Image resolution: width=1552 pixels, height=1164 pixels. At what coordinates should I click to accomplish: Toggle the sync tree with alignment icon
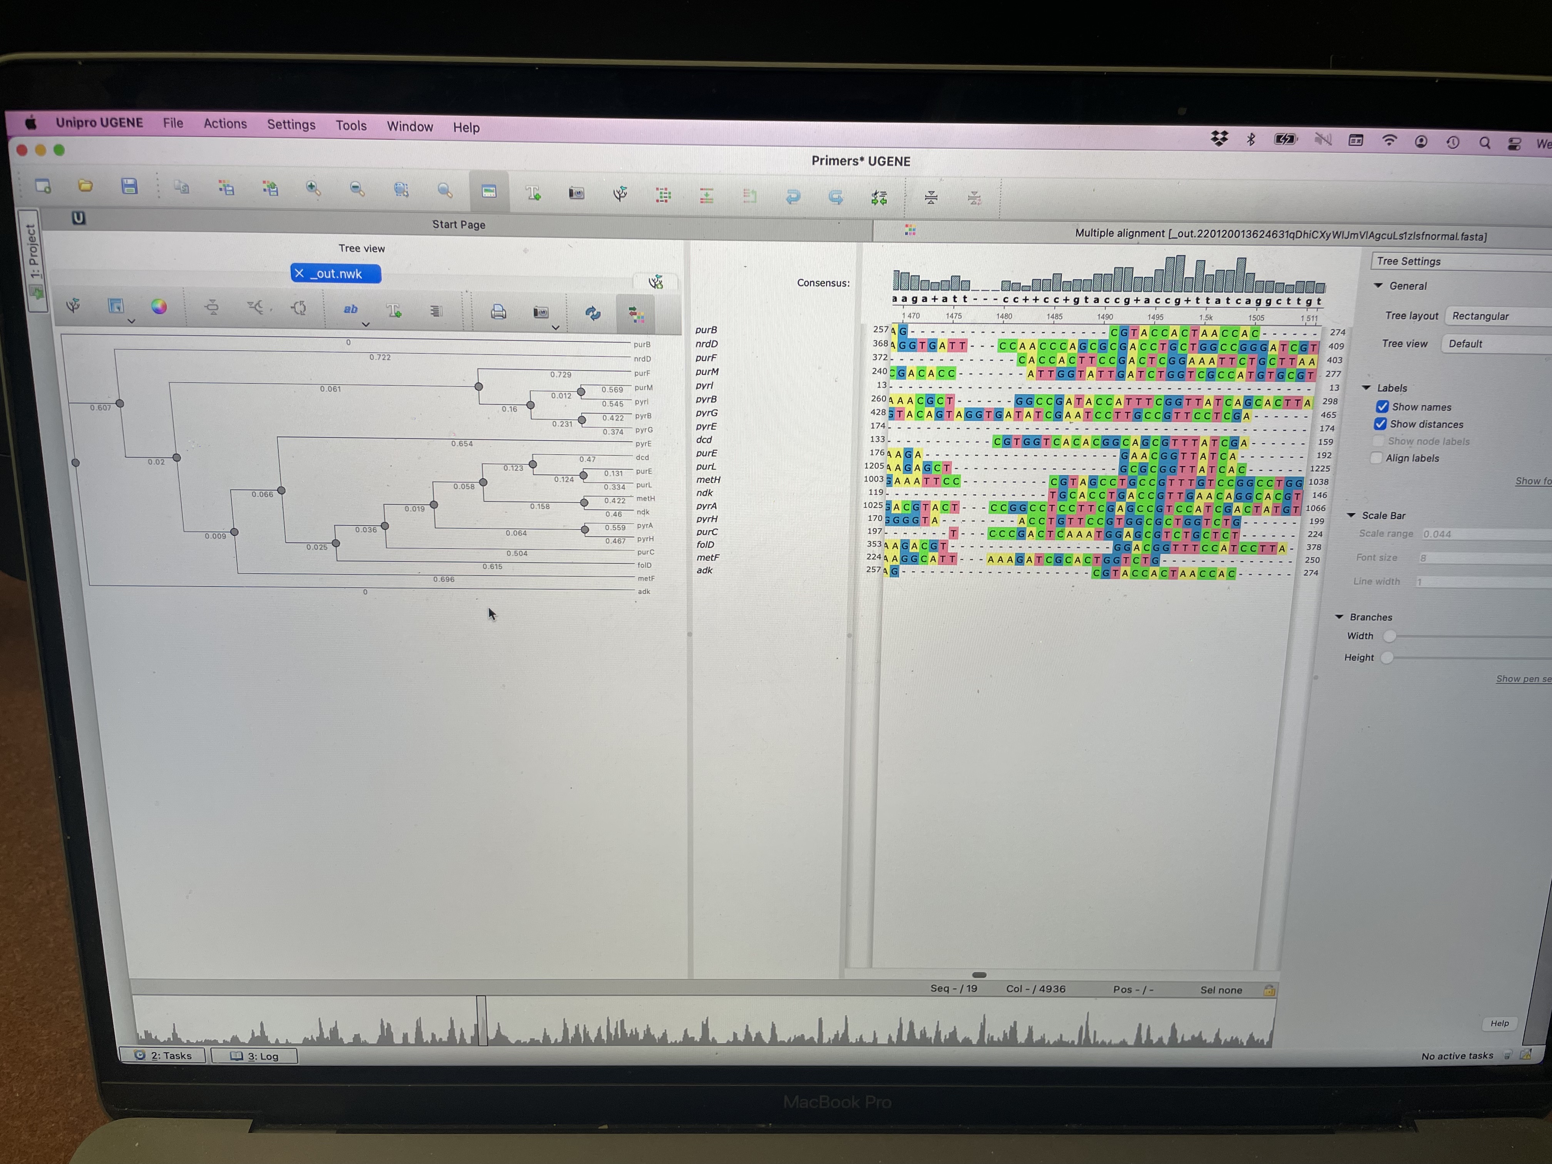[x=636, y=314]
